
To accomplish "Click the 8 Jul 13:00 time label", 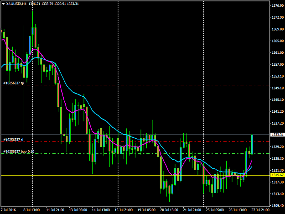I will pos(31,210).
